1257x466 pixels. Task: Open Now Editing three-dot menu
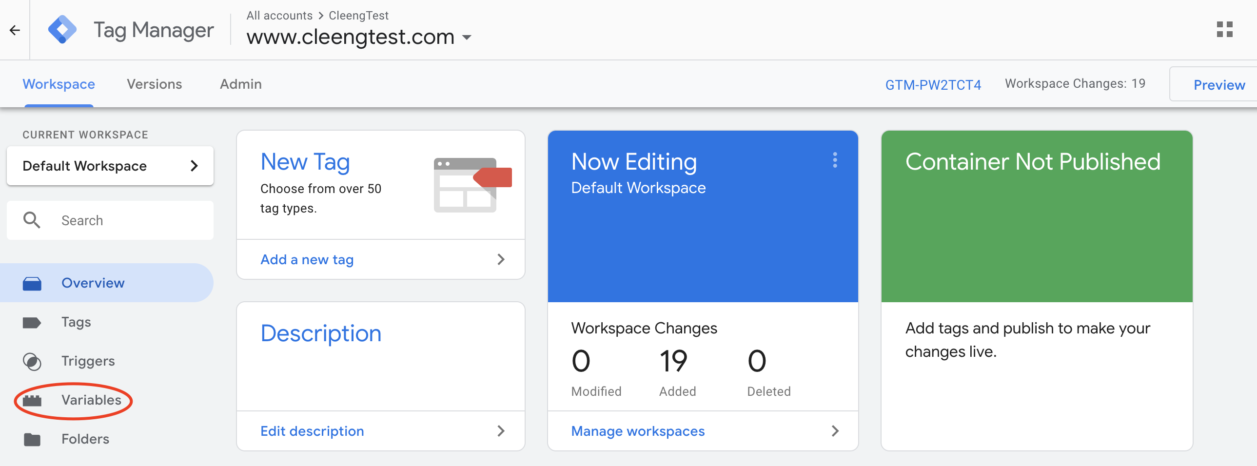(x=835, y=160)
